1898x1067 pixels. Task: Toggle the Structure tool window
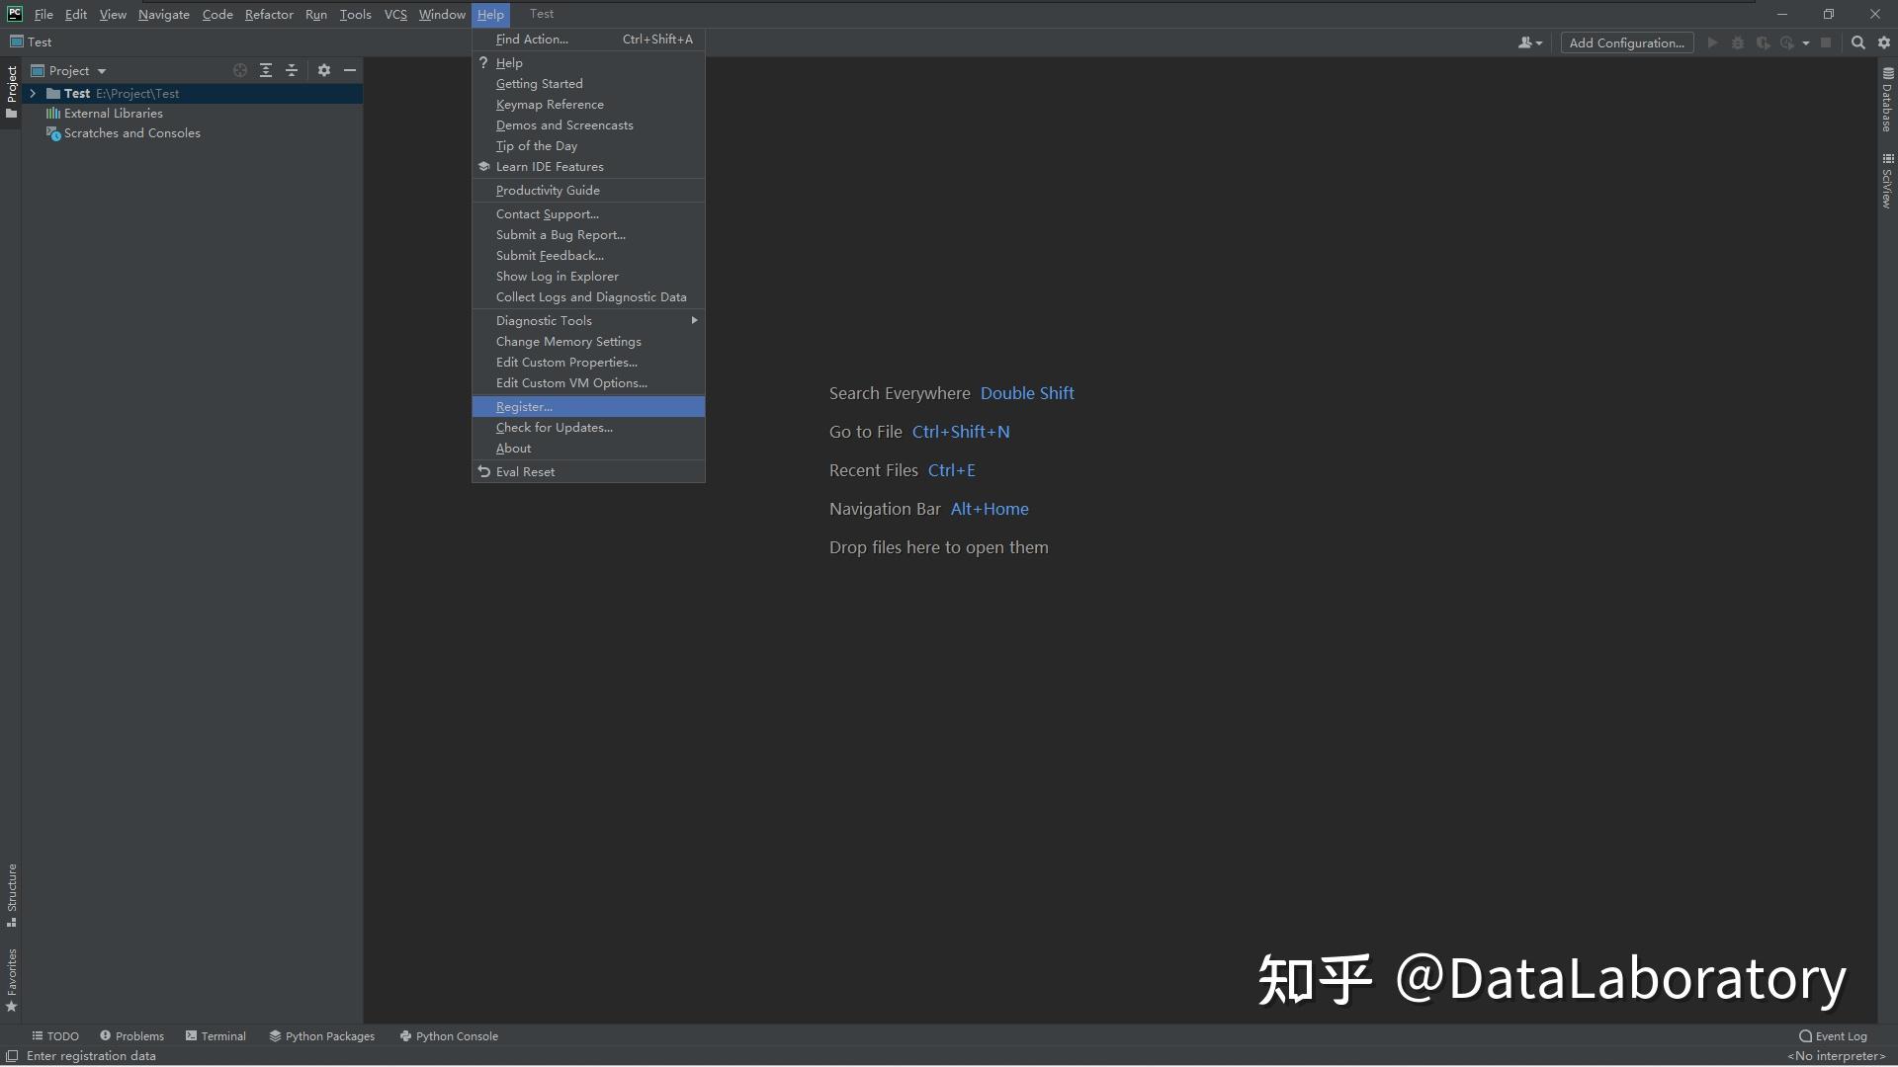[12, 894]
